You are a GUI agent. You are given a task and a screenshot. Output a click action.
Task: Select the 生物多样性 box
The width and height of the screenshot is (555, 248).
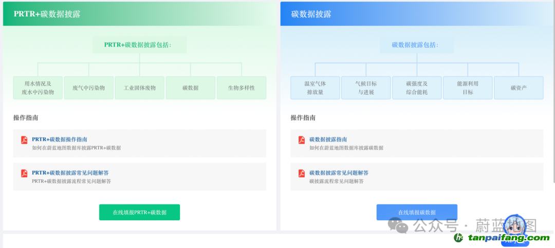(x=242, y=88)
